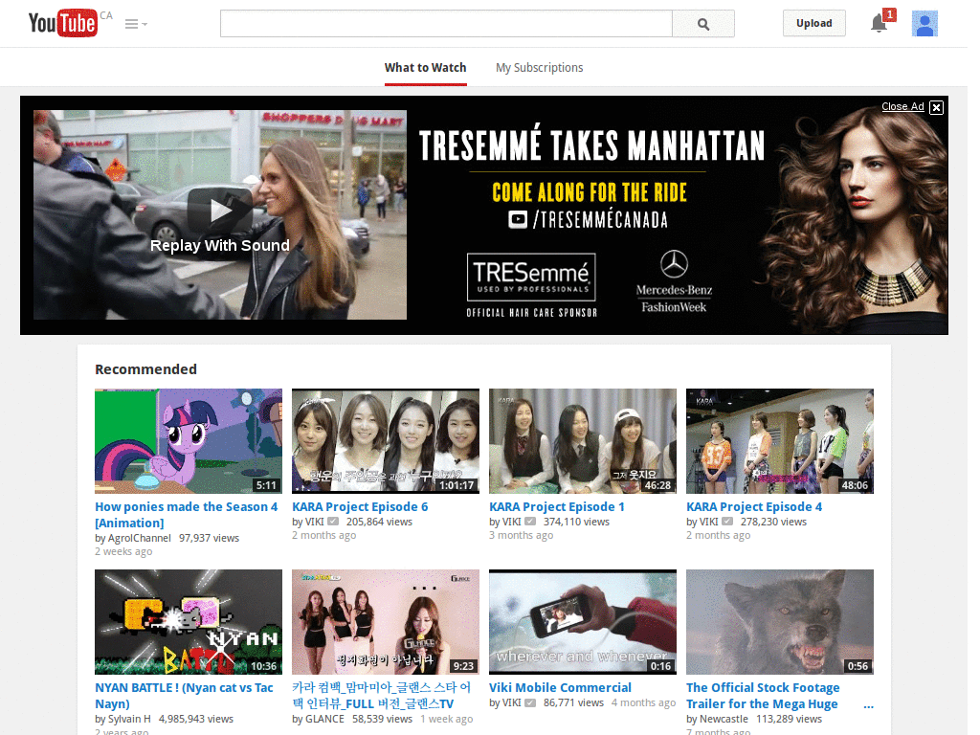
Task: Open KARA Project Episode 6 thumbnail
Action: click(386, 441)
